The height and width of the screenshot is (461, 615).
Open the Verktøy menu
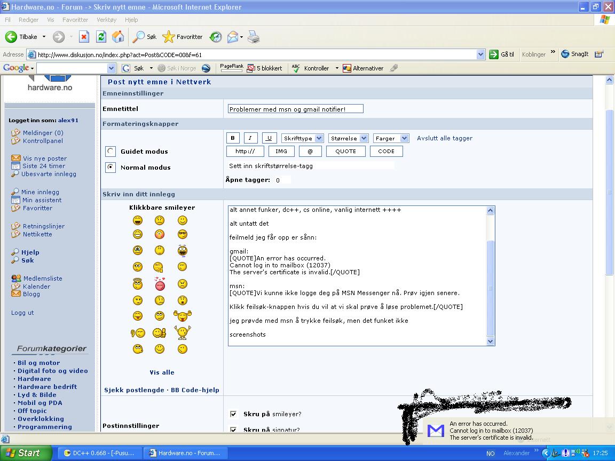pyautogui.click(x=107, y=20)
